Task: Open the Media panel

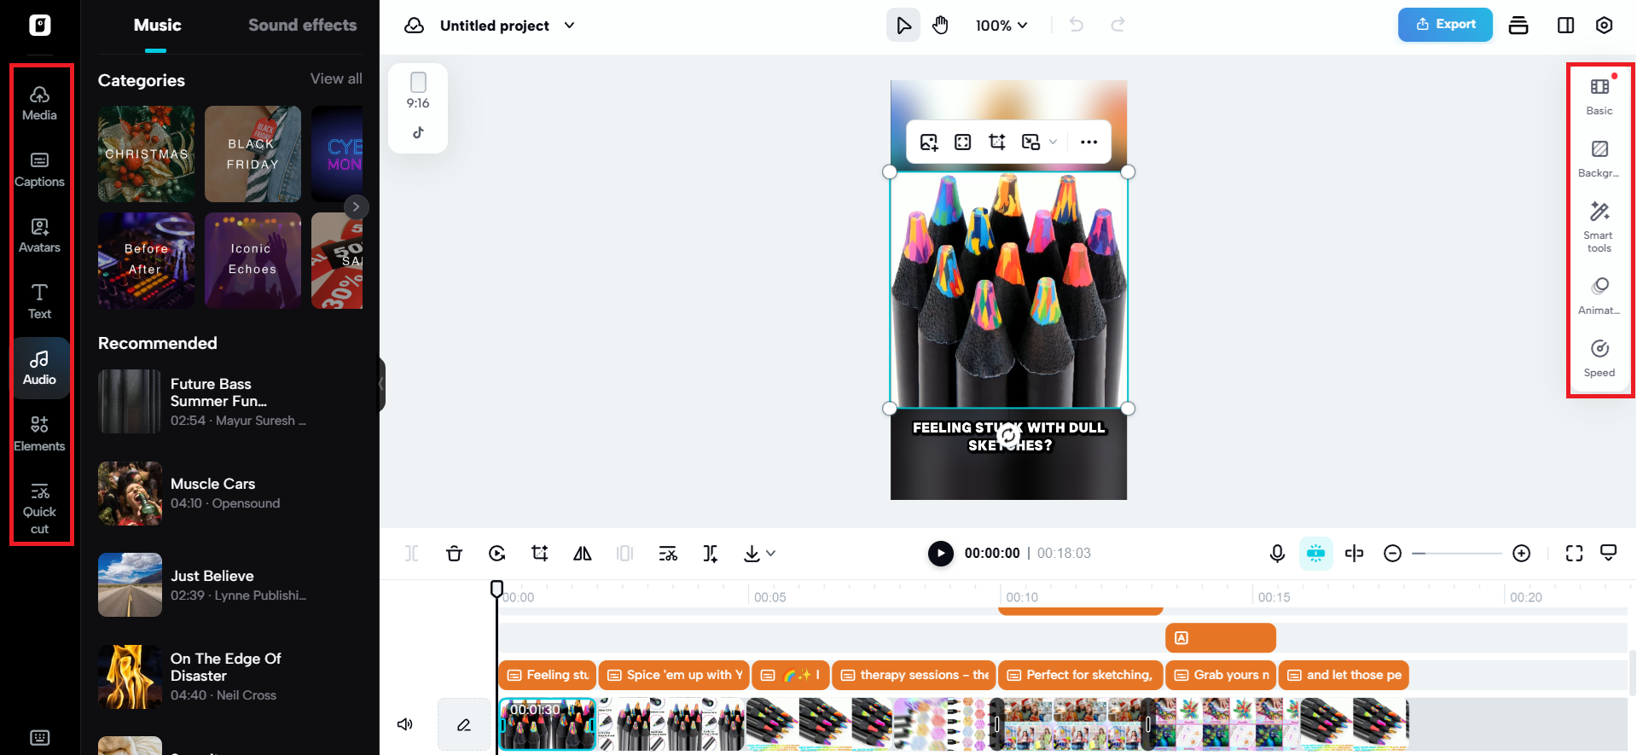Action: [39, 103]
